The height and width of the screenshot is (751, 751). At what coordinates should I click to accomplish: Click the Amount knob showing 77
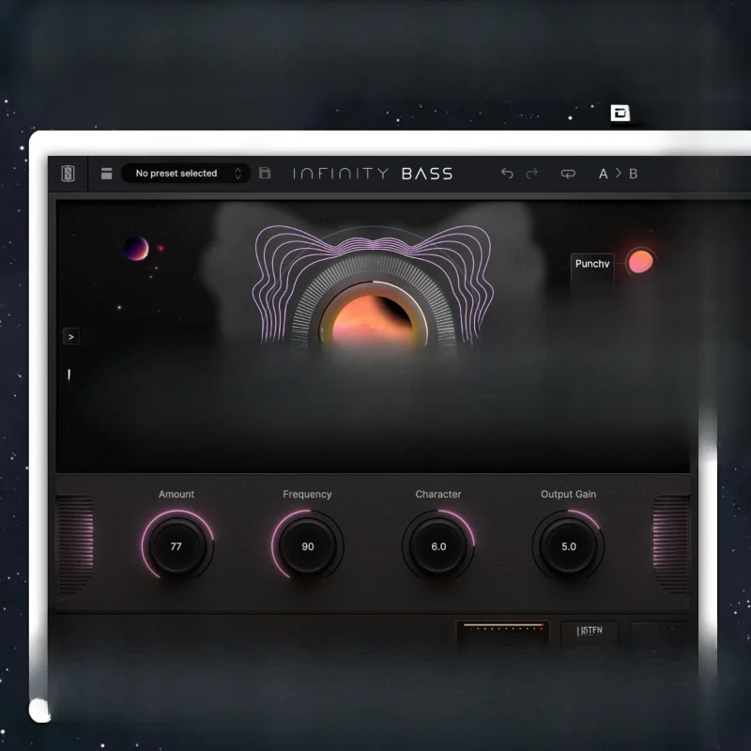176,545
